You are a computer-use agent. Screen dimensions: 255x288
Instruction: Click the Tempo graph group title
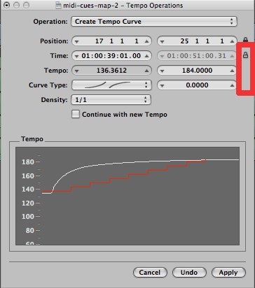[x=32, y=139]
